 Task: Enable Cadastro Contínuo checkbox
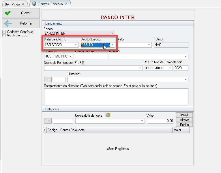(x=4, y=31)
